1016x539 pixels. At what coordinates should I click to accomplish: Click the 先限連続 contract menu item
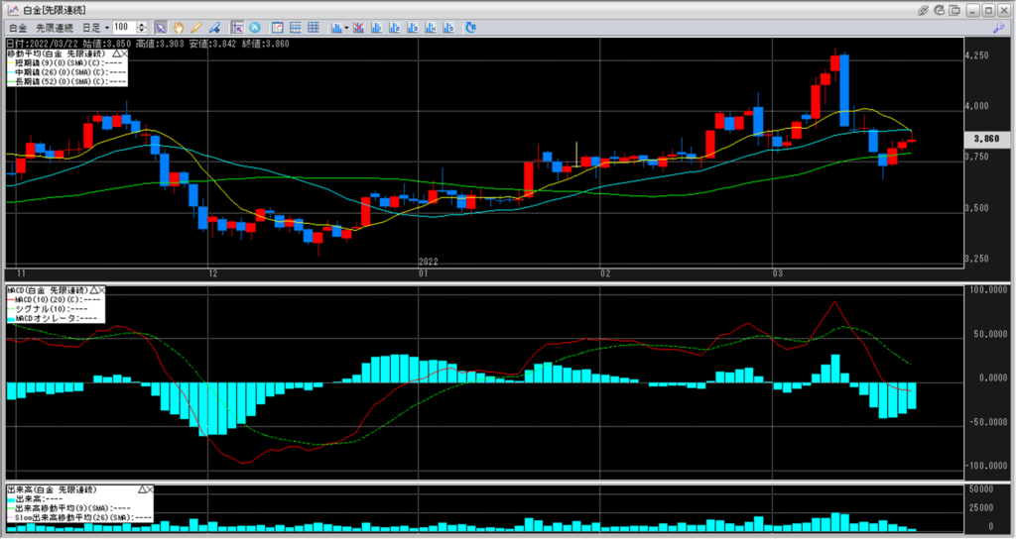(x=55, y=27)
